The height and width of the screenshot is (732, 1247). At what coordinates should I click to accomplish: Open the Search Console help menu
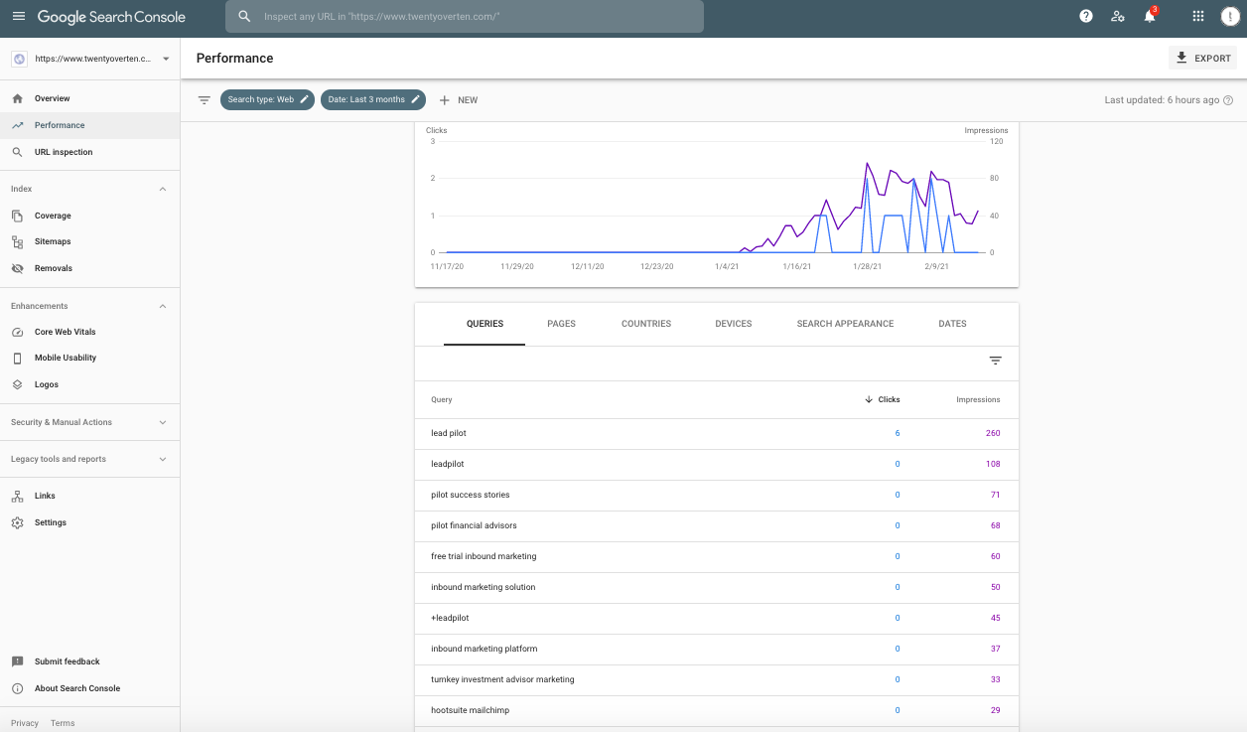[x=1085, y=16]
